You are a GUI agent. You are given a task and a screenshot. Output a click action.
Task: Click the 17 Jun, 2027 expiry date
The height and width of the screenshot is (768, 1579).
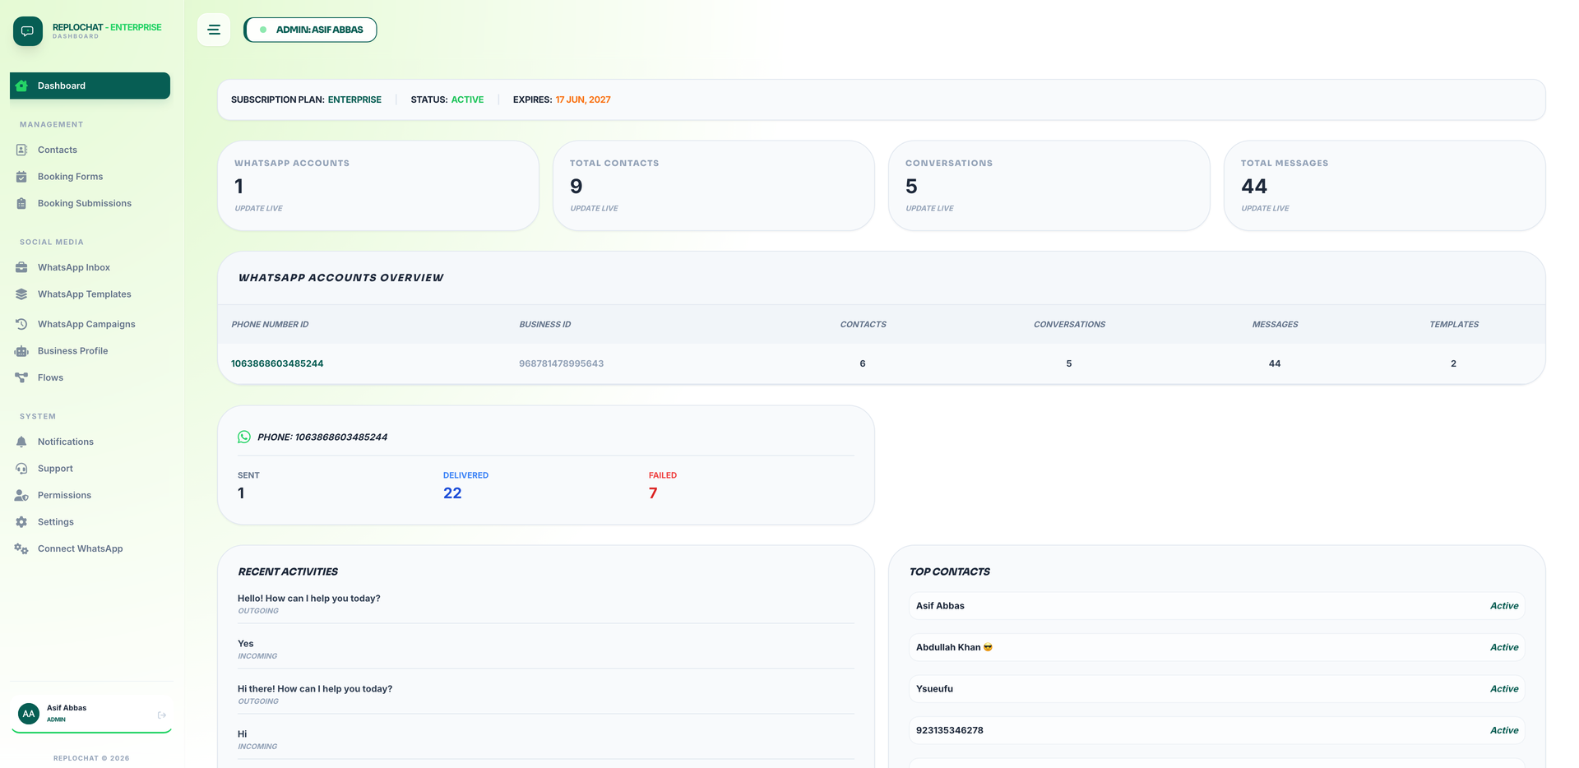click(x=583, y=99)
